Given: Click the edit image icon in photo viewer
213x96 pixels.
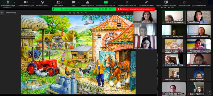Looking at the screenshot, I should 70,12.
